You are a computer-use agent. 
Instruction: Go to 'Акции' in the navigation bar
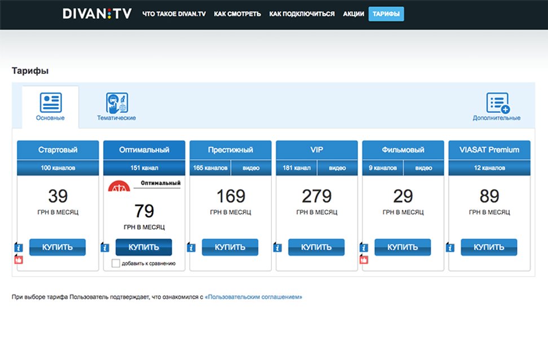click(353, 14)
